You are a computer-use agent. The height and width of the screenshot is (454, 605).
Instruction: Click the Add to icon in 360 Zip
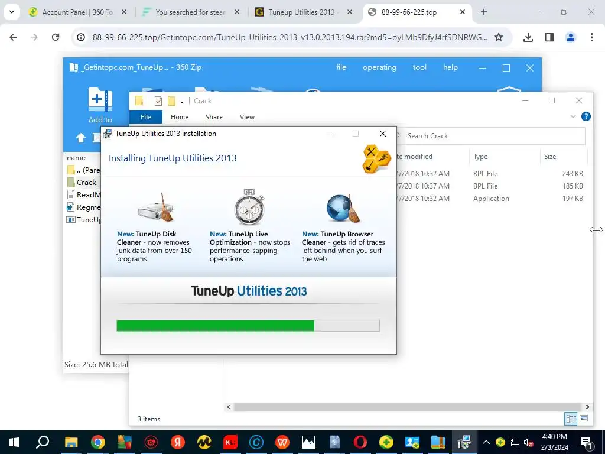100,99
